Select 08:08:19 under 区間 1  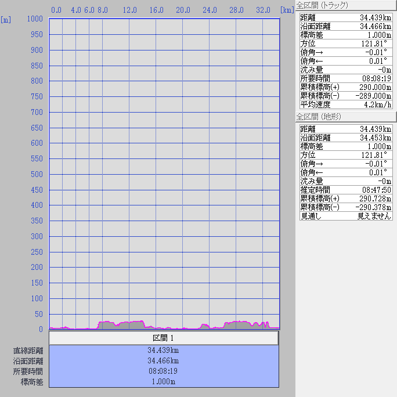click(x=163, y=371)
